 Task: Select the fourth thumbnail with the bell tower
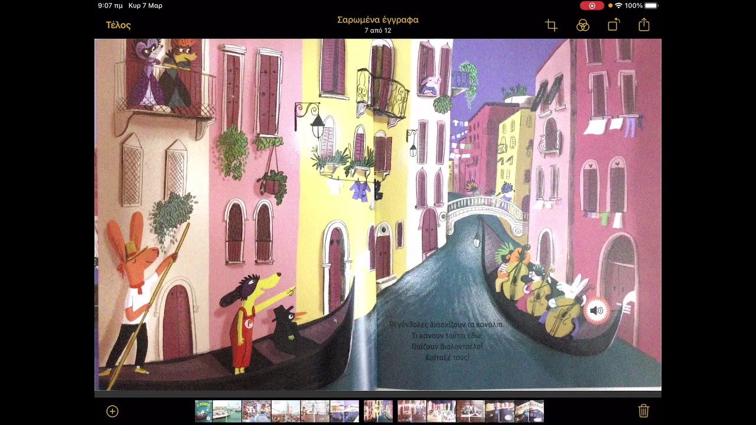286,411
